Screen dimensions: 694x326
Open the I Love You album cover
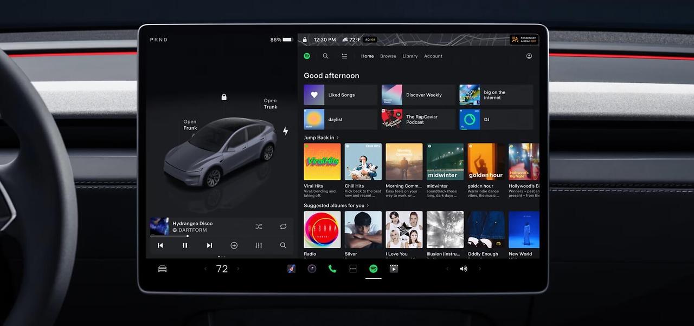404,230
